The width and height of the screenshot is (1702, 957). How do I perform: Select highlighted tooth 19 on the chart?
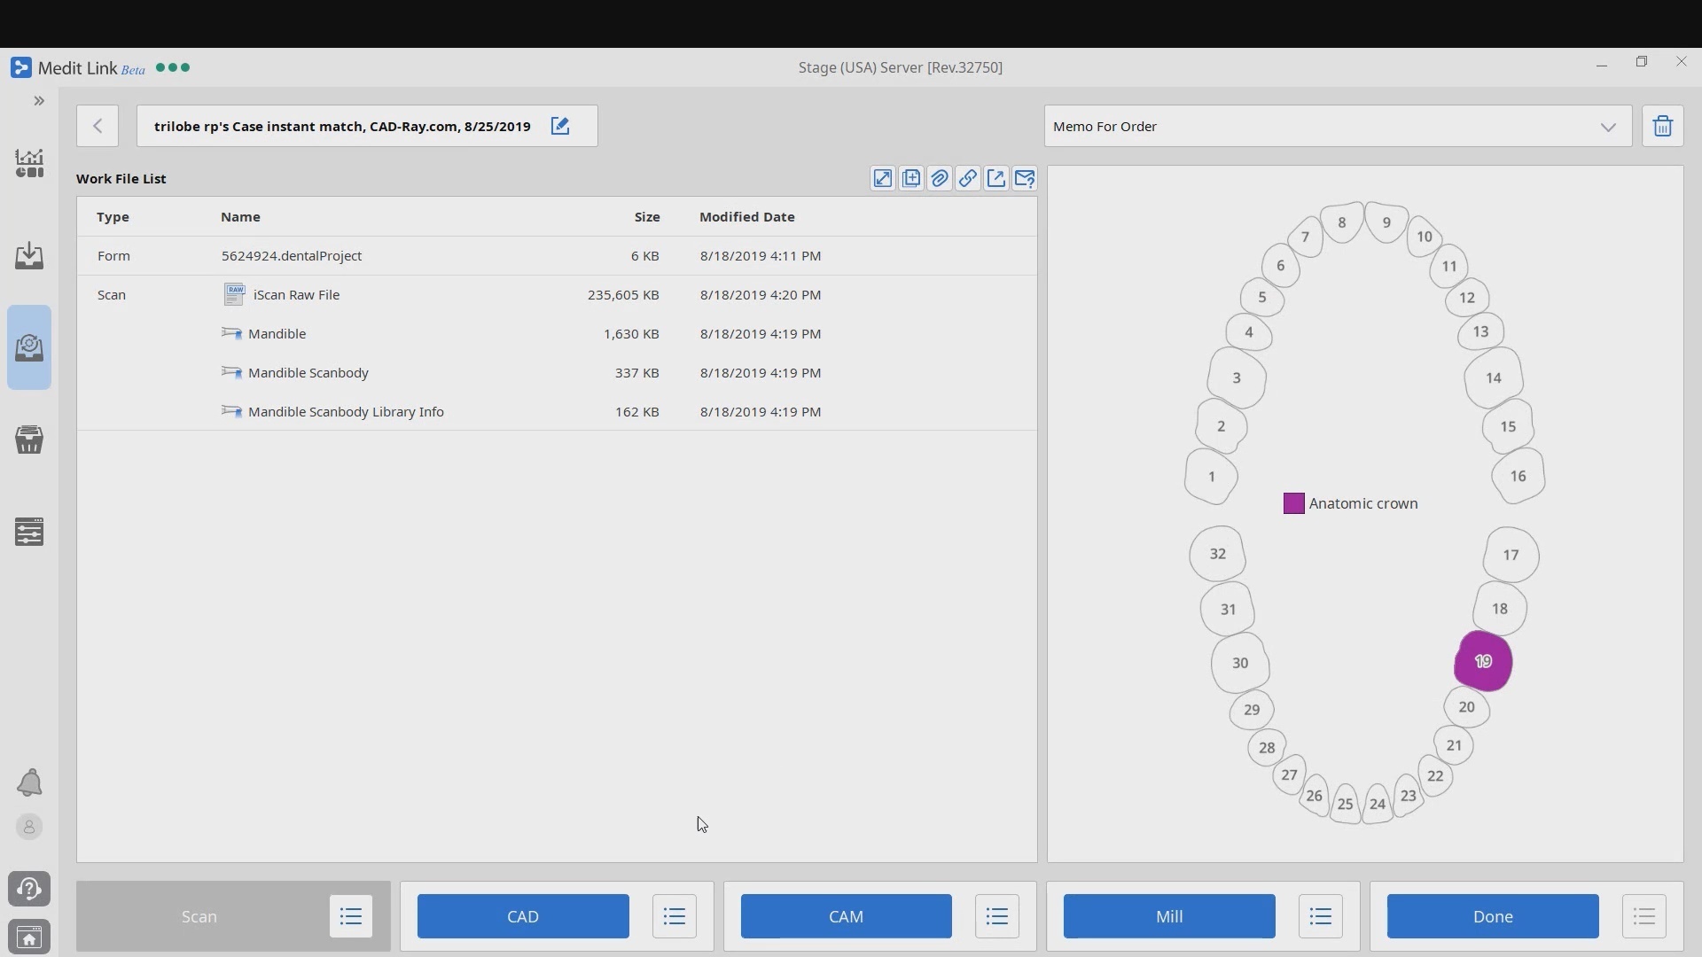(x=1483, y=661)
